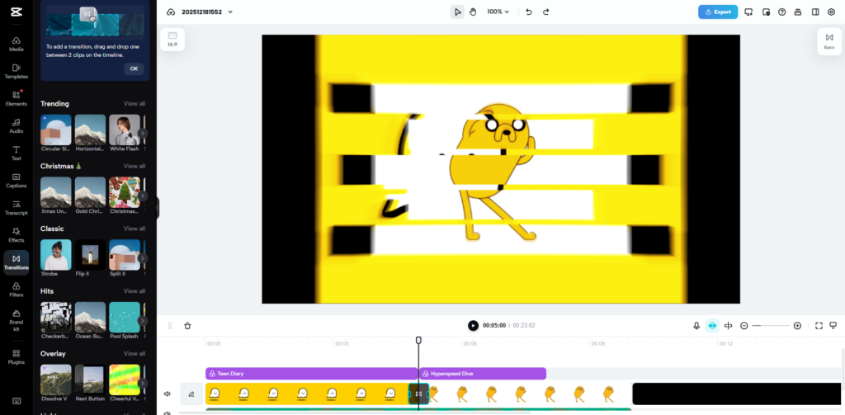The height and width of the screenshot is (415, 845).
Task: Open the help question mark icon
Action: click(781, 12)
